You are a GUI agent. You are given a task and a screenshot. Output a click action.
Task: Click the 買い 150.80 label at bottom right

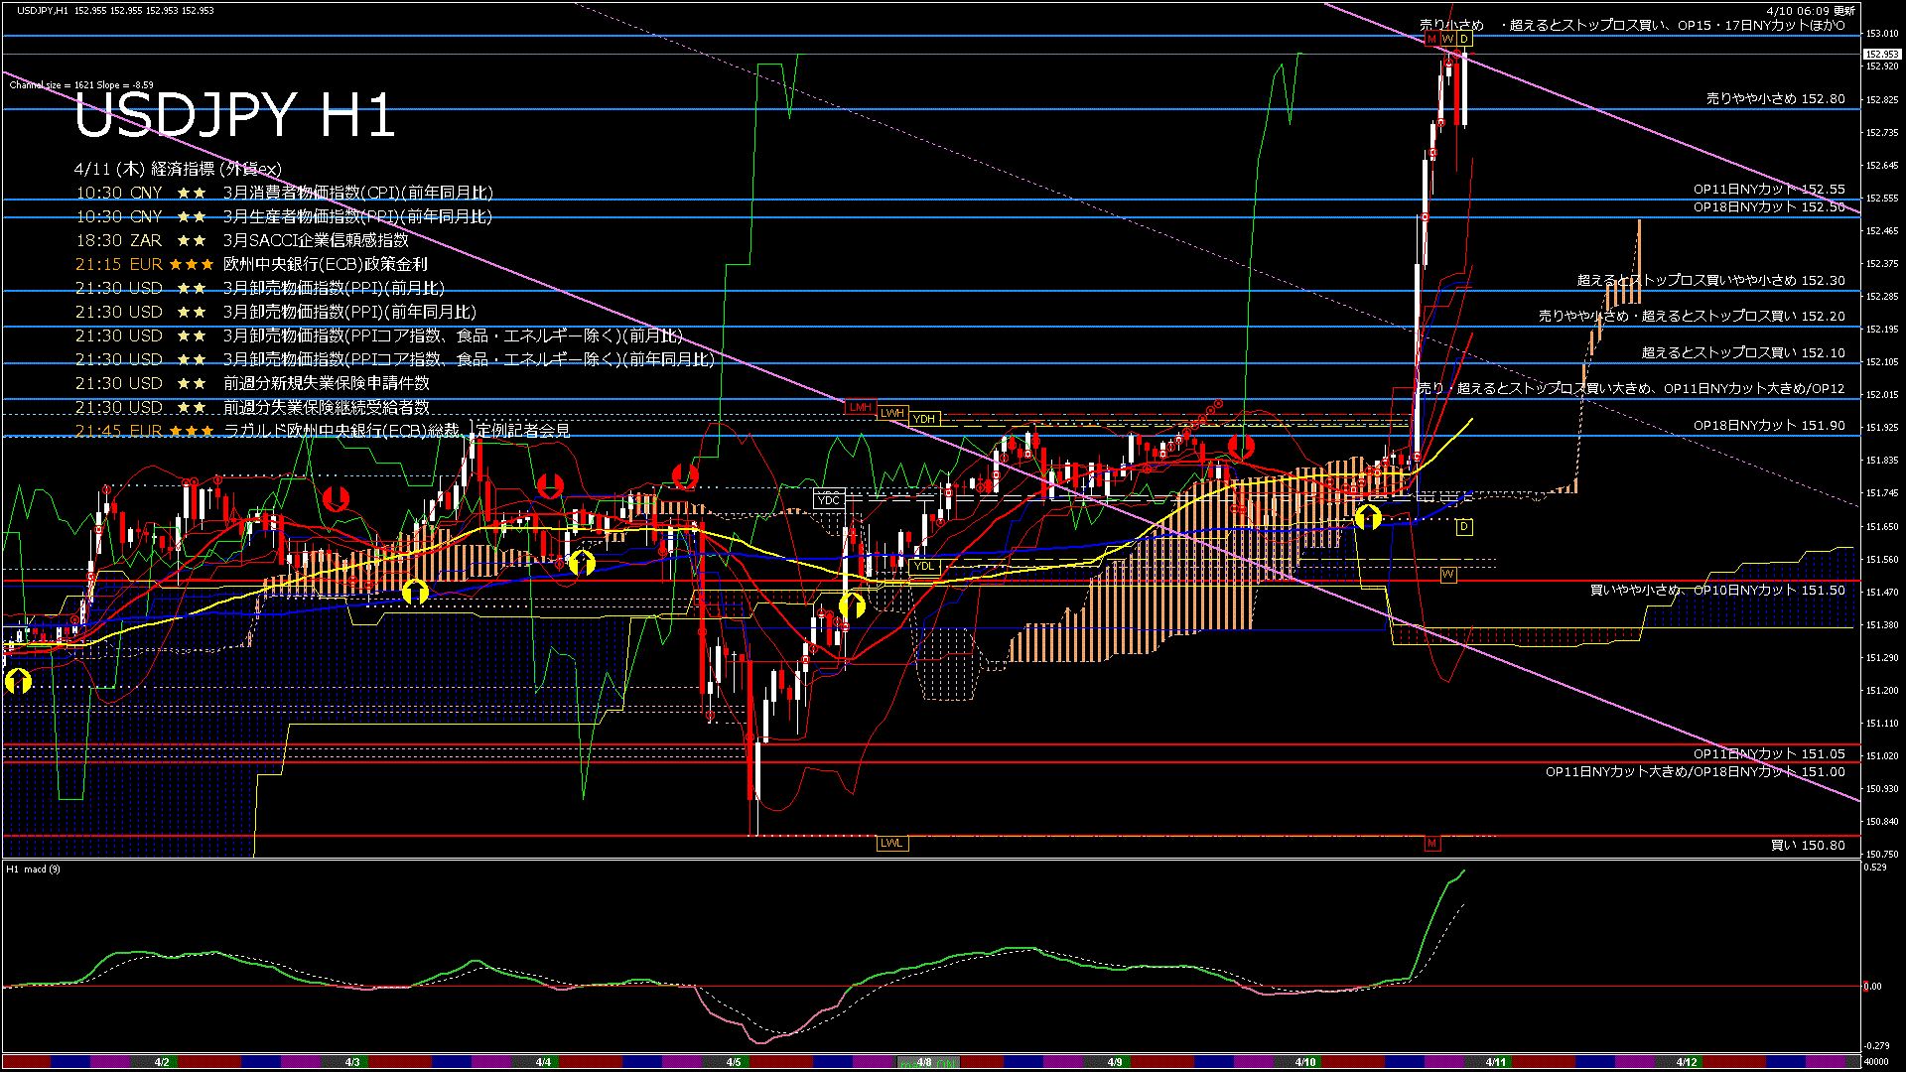click(x=1808, y=846)
